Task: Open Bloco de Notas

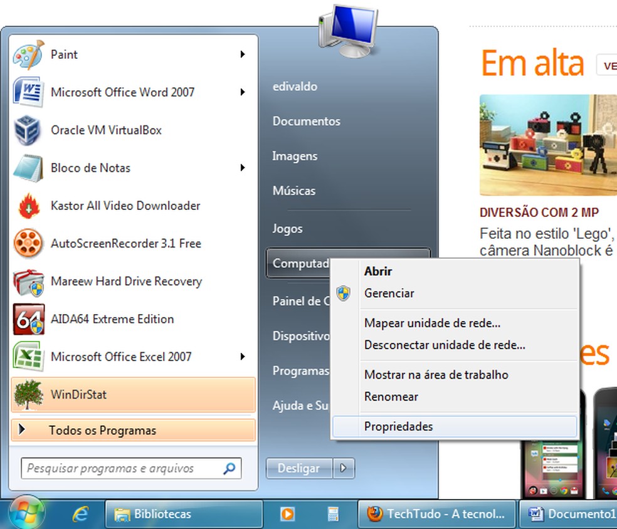Action: 90,168
